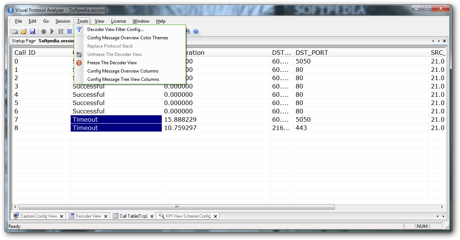The image size is (460, 240).
Task: Click the truncated DST... column header
Action: click(x=282, y=53)
